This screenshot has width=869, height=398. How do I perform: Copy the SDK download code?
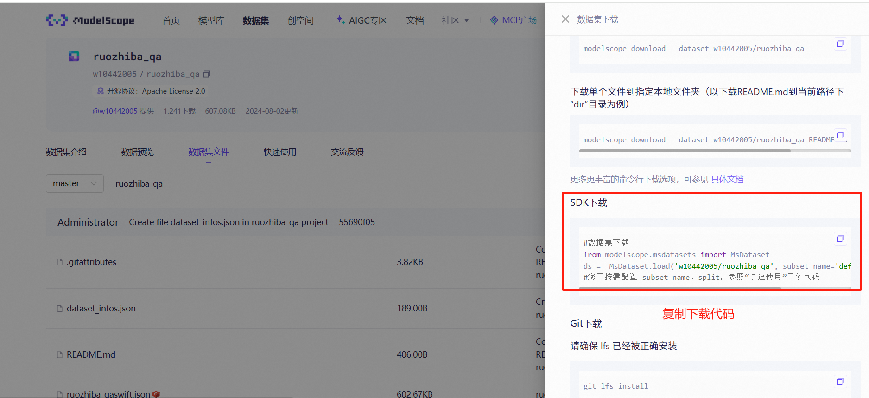click(x=840, y=239)
